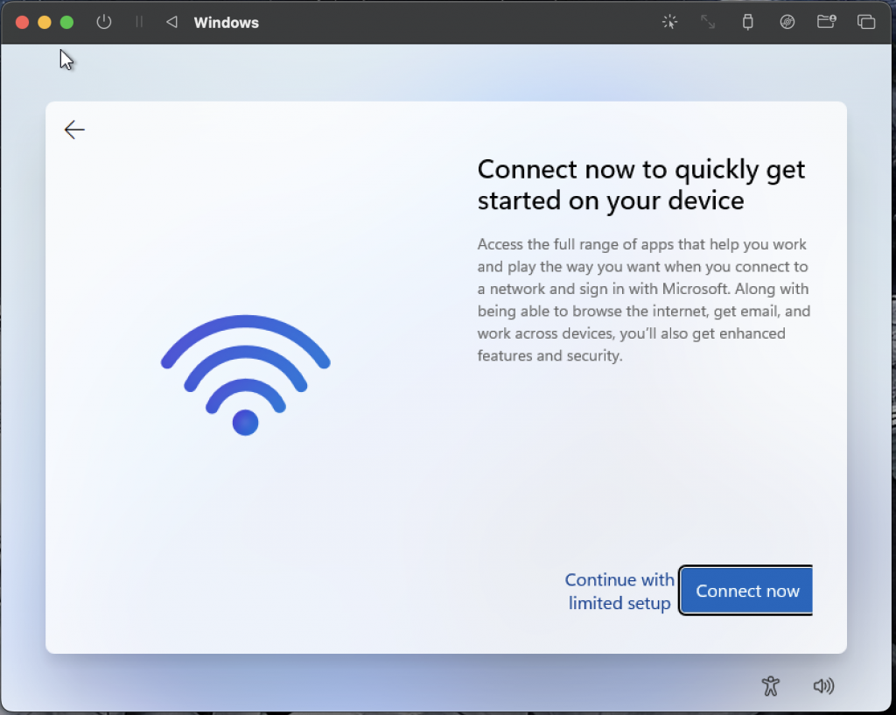Open the shared folder menu
896x715 pixels.
[826, 23]
